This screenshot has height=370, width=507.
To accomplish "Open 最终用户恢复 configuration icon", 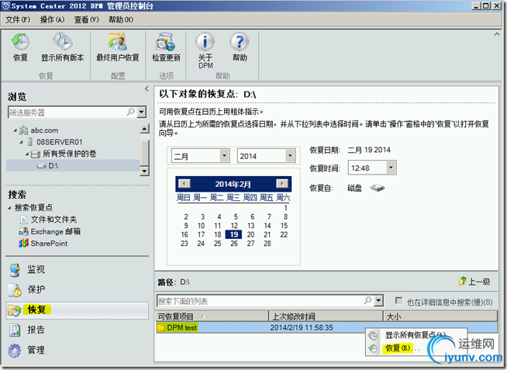I will coord(117,41).
